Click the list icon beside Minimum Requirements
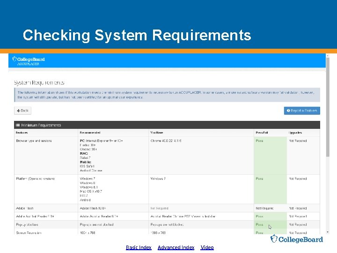The image size is (337, 253). (x=18, y=125)
